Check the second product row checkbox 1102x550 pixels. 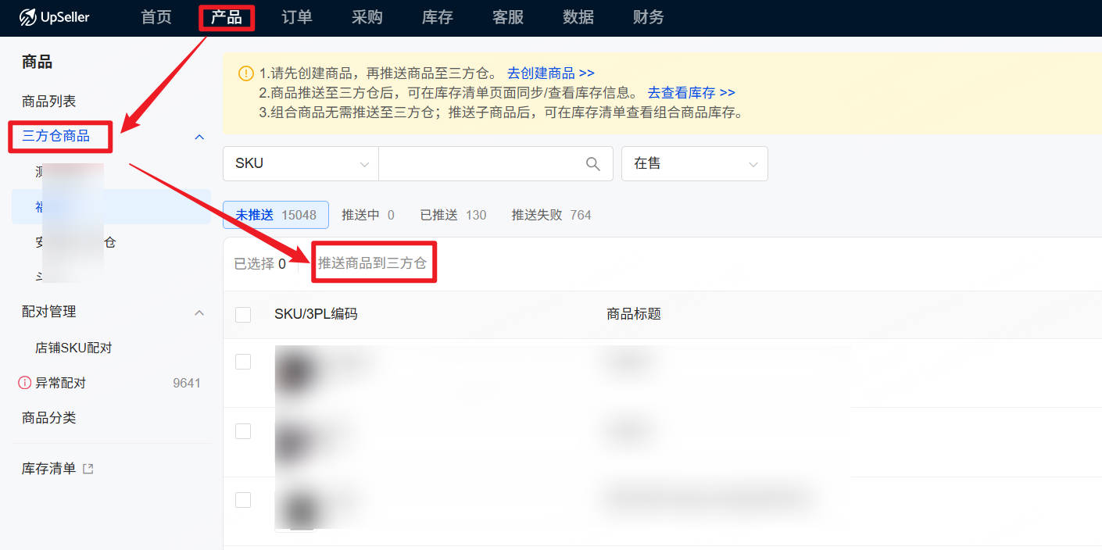[243, 431]
